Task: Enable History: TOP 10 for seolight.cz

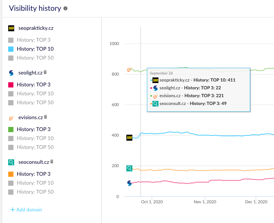Action: point(31,94)
